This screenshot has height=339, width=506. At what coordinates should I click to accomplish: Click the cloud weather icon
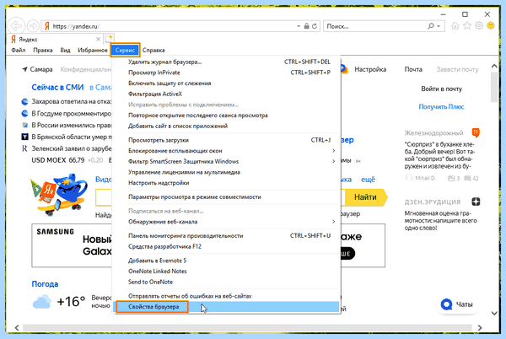pos(41,302)
